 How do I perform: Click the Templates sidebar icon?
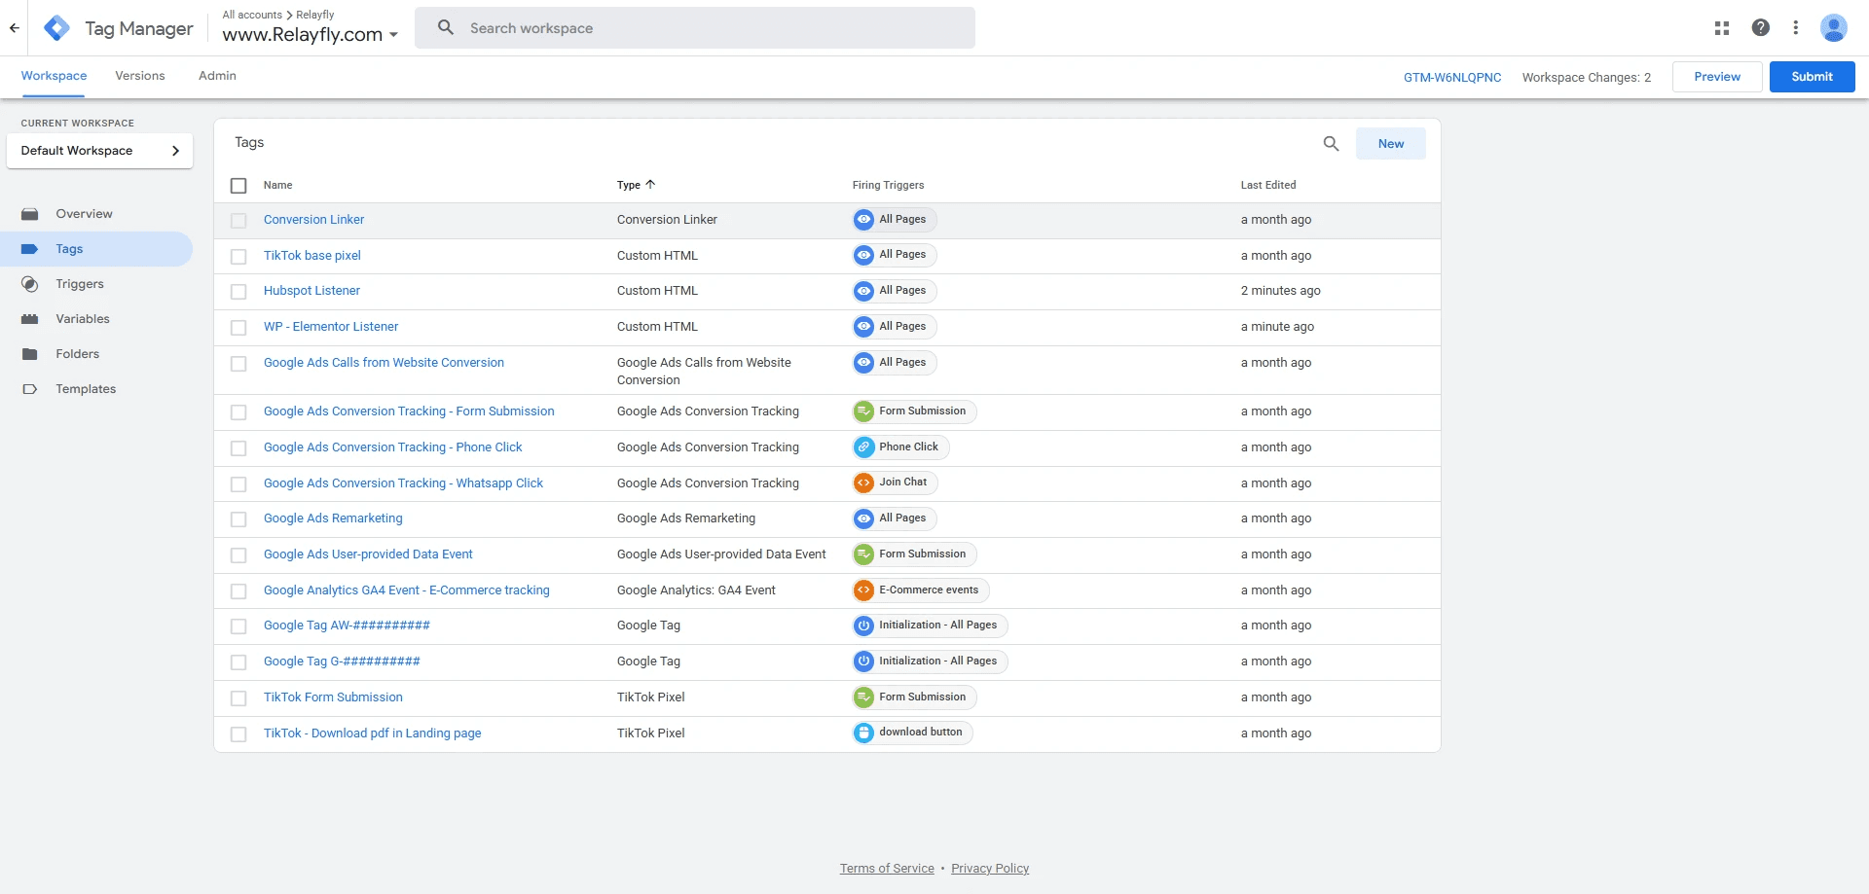(30, 389)
